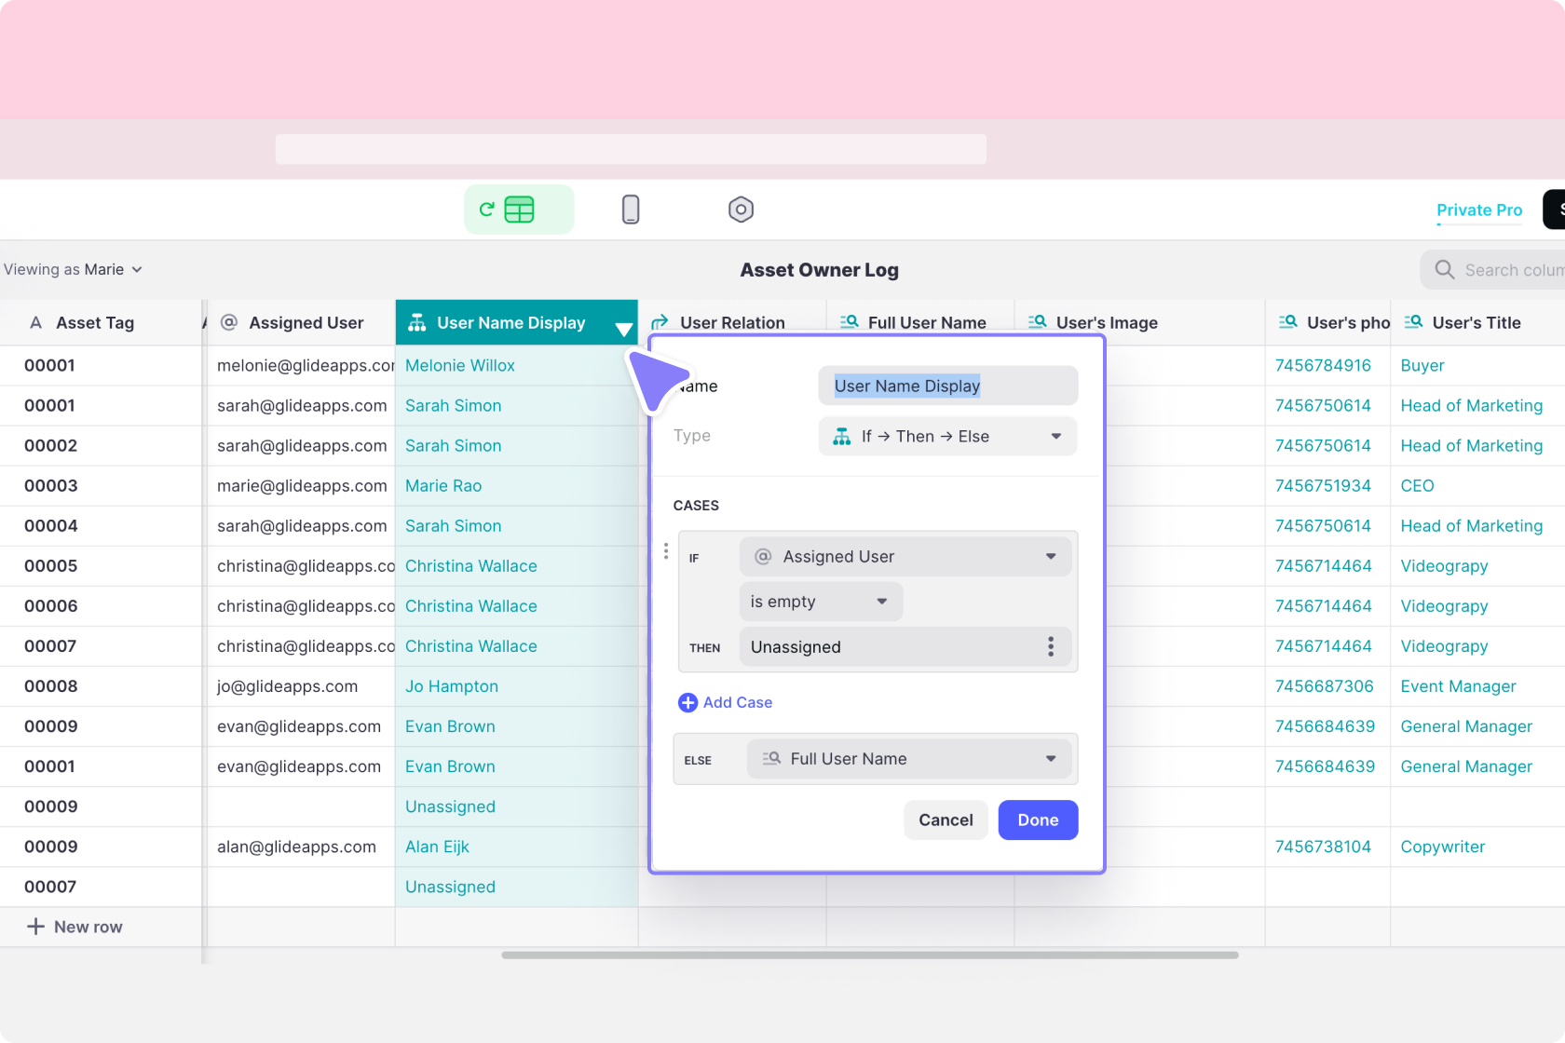Click the Done button

click(1037, 819)
